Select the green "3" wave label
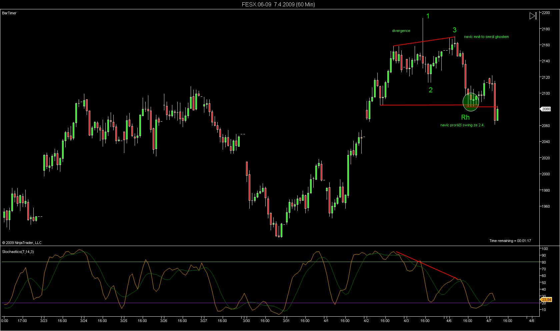The image size is (560, 331). click(x=455, y=30)
